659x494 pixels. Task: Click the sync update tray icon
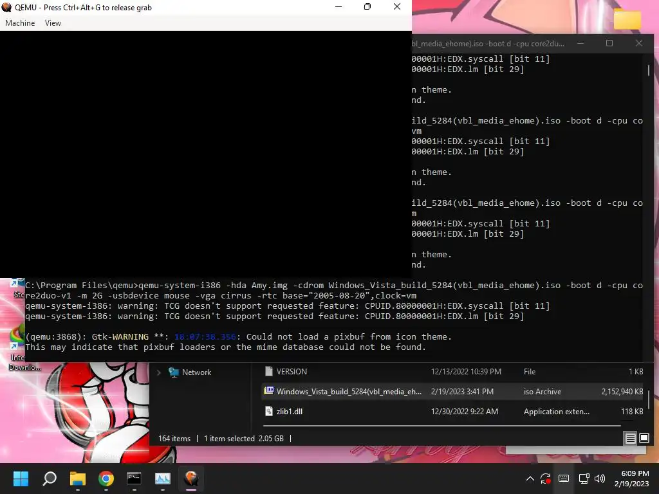tap(546, 479)
